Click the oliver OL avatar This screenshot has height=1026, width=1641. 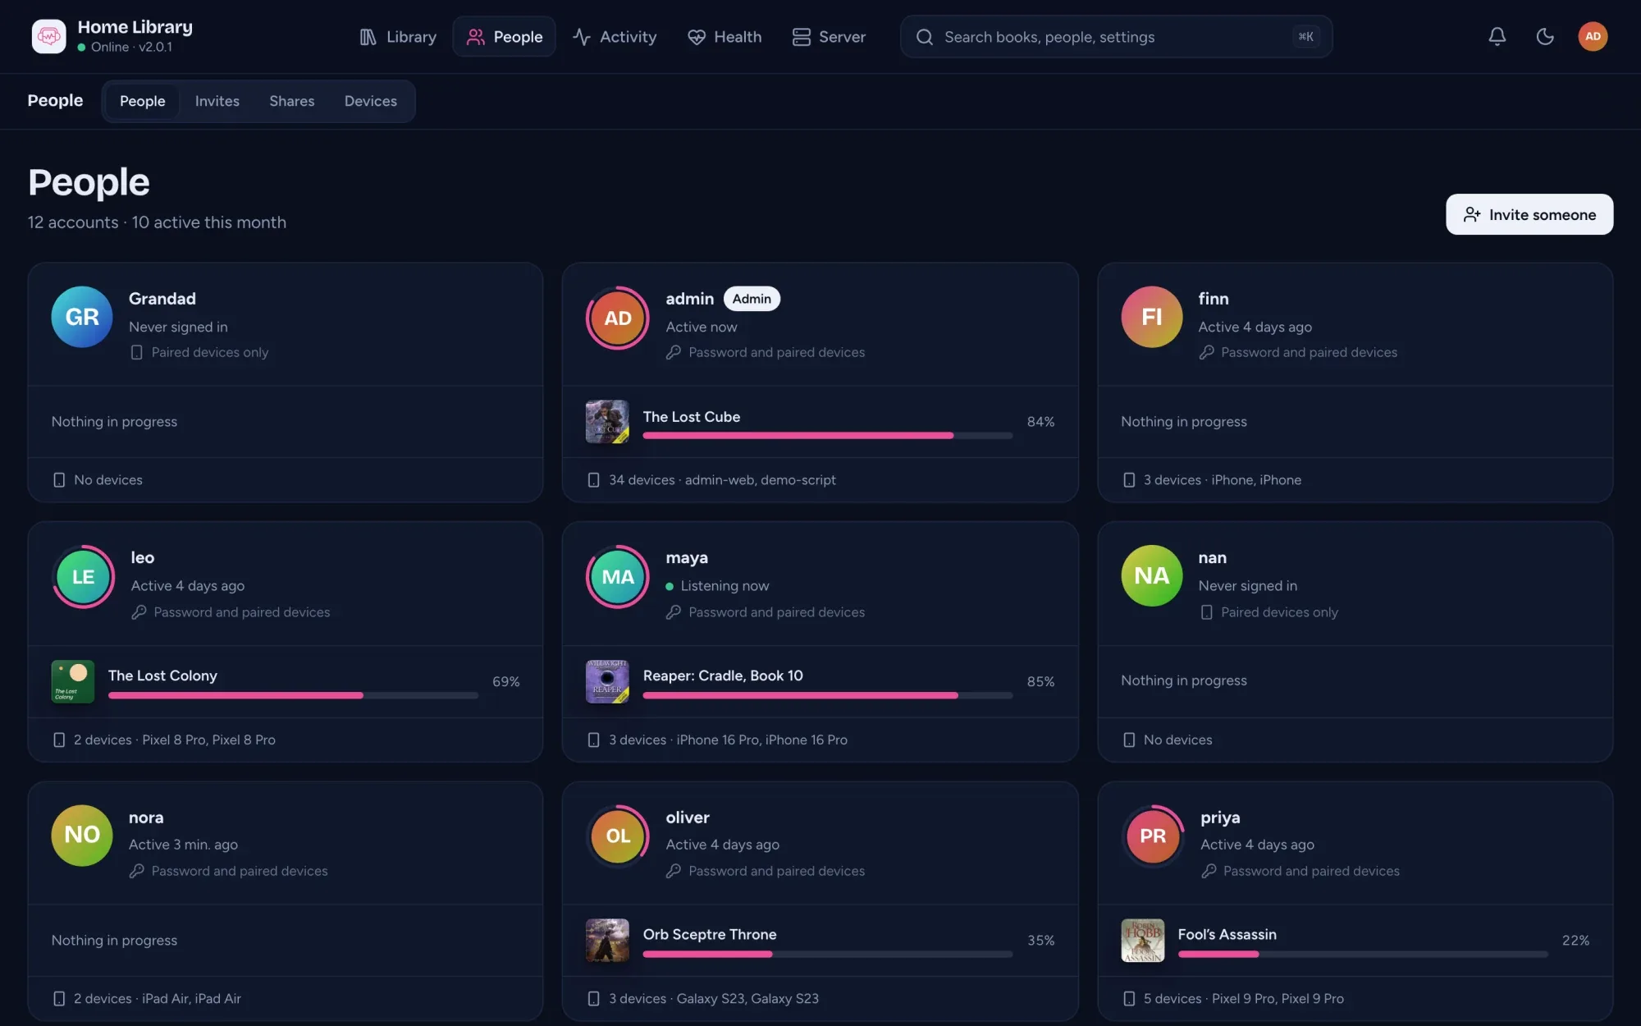click(618, 836)
